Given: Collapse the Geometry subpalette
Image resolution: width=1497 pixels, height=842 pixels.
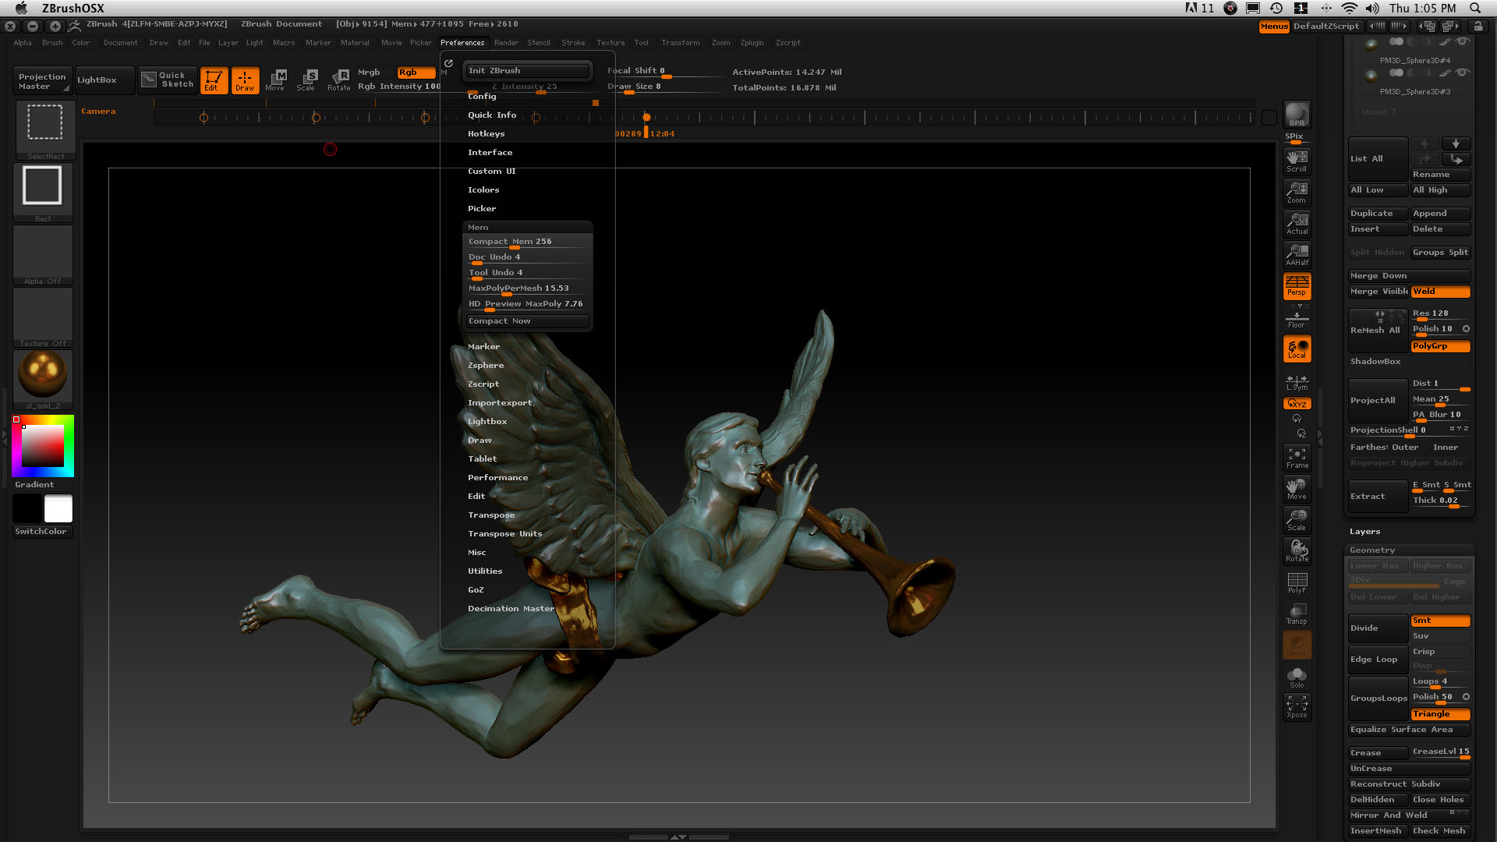Looking at the screenshot, I should tap(1372, 550).
